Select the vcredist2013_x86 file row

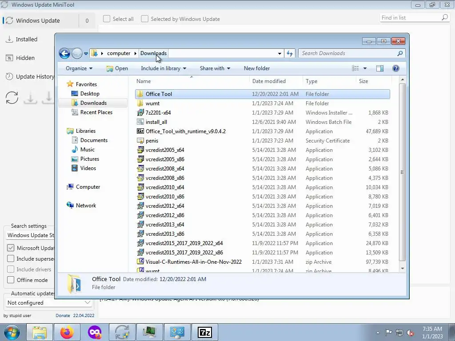[x=263, y=234]
